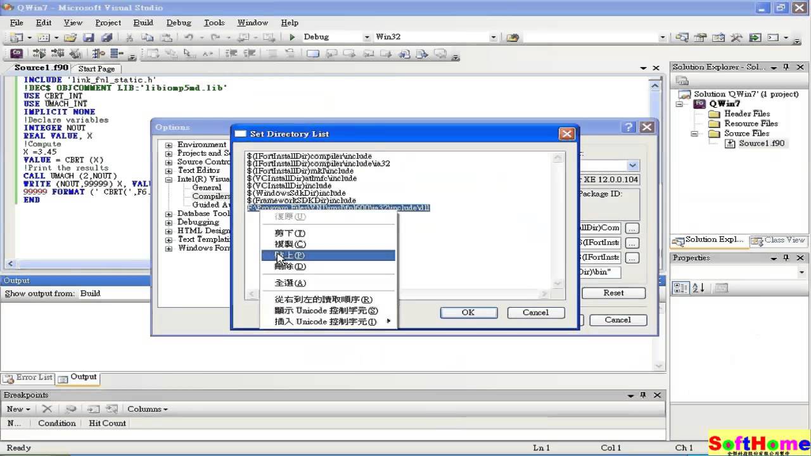Choose 剪下(T) from the context menu

coord(328,233)
